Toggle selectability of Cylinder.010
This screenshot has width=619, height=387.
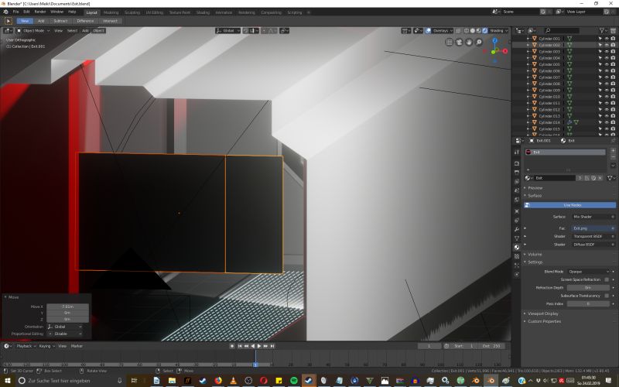pos(600,97)
